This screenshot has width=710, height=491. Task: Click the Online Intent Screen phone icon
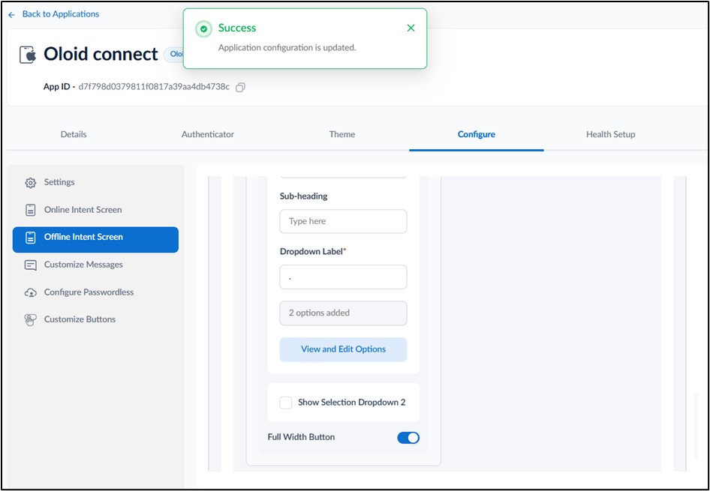[x=30, y=210]
